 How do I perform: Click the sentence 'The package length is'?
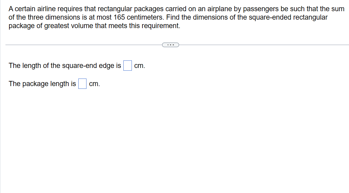(42, 84)
